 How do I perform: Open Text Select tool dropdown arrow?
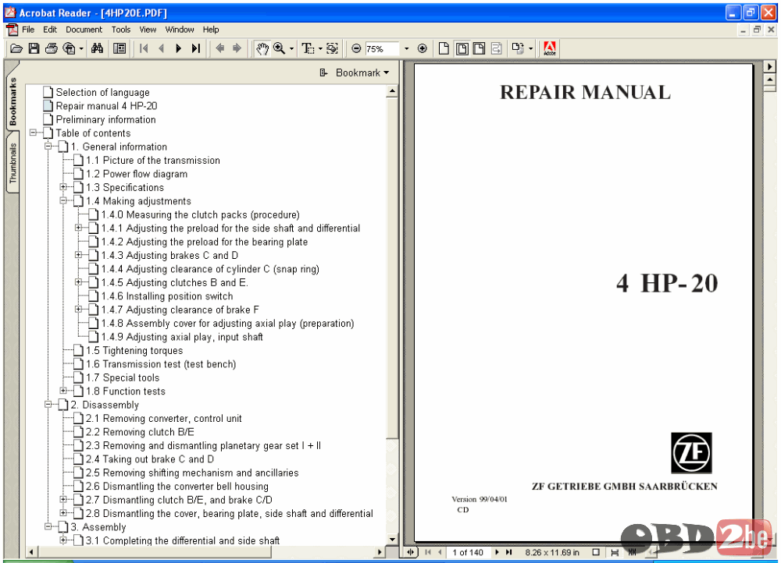click(x=319, y=49)
